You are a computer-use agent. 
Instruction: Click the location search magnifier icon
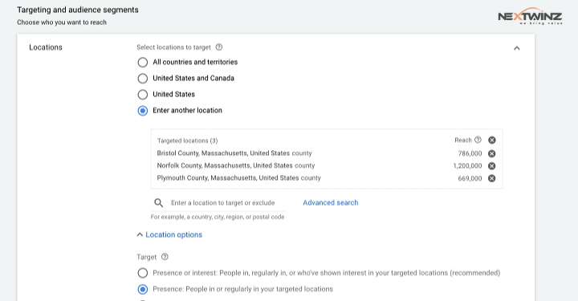pyautogui.click(x=158, y=202)
